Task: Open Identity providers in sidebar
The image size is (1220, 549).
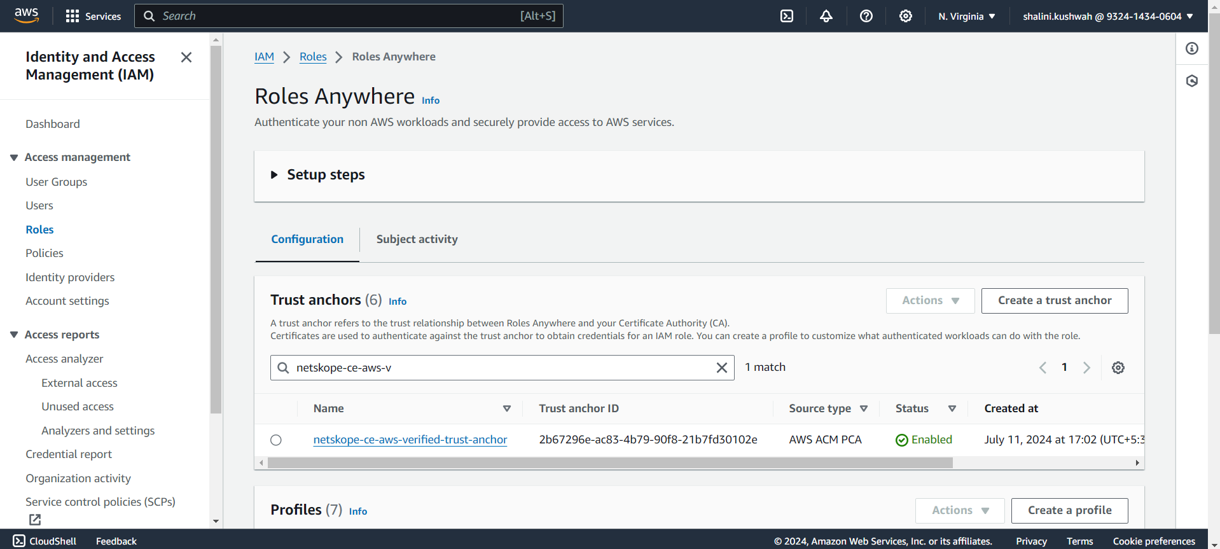Action: pyautogui.click(x=70, y=277)
